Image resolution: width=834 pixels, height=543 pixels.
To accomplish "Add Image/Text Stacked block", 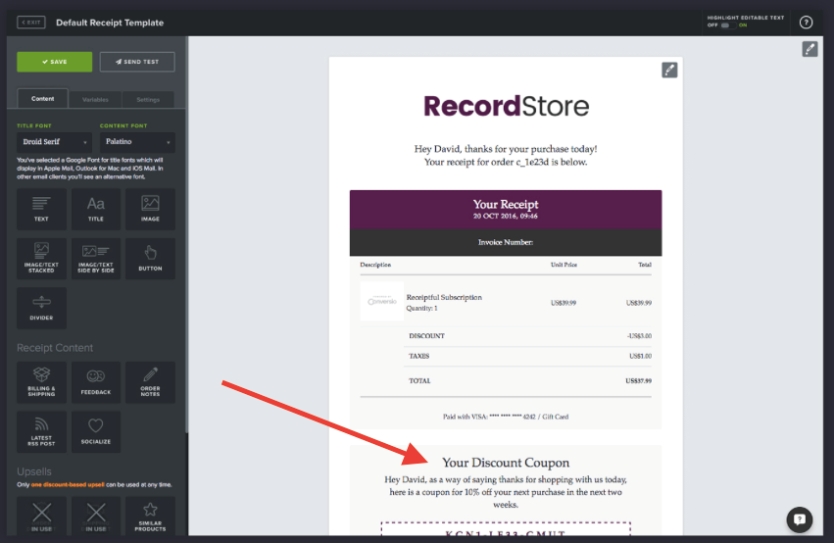I will [x=41, y=259].
